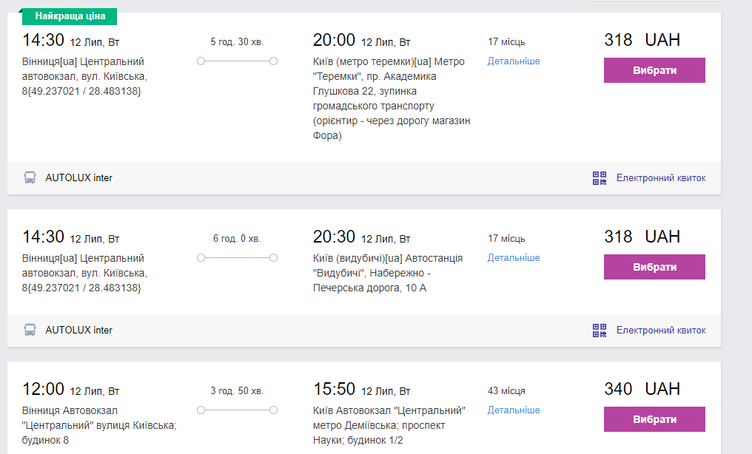Click bus icon beside second AUTOLUX inter
Image resolution: width=752 pixels, height=454 pixels.
[30, 330]
